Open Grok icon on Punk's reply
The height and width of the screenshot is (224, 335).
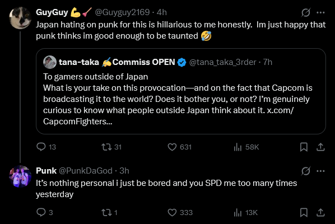tap(306, 171)
